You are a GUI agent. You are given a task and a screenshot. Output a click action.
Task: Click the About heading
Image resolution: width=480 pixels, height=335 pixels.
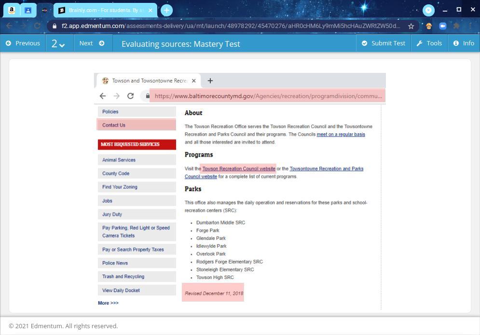193,112
